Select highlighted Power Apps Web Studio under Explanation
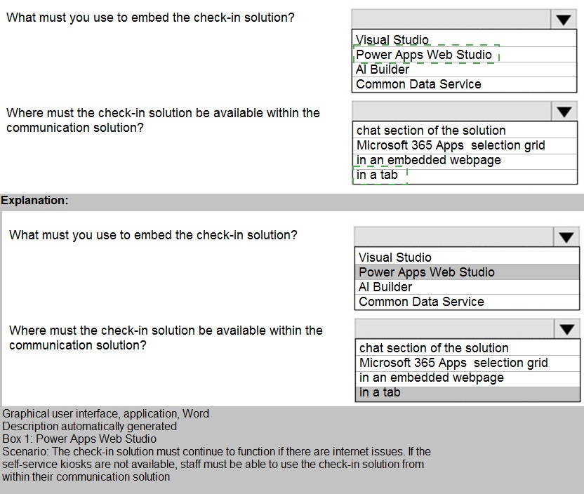The height and width of the screenshot is (494, 584). pos(427,272)
